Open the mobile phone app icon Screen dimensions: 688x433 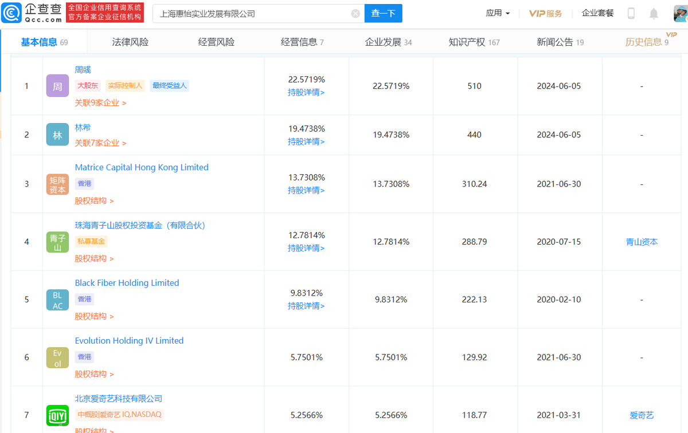(631, 13)
